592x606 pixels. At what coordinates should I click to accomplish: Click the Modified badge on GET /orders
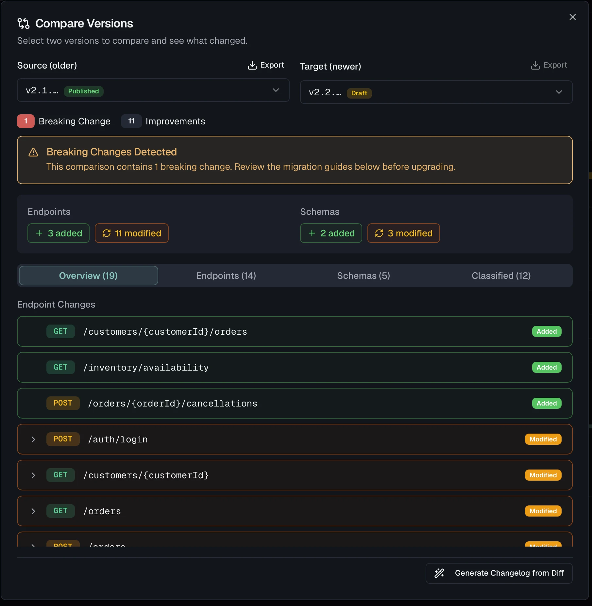pyautogui.click(x=543, y=511)
